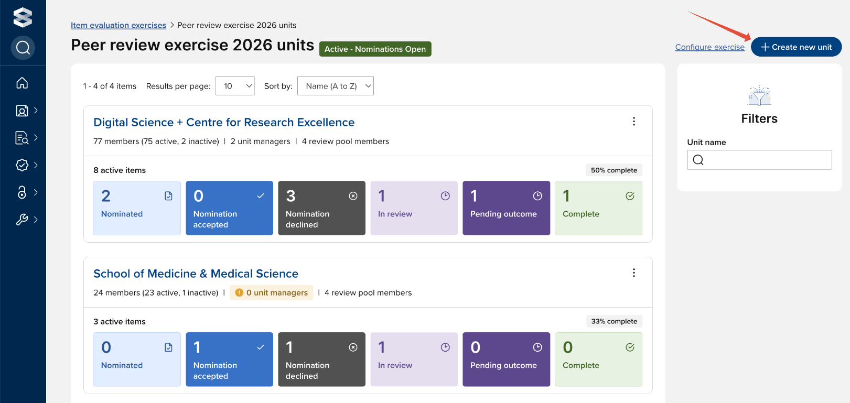Select Pending outcome tile for School of Medicine
Screen dimensions: 850x403
coord(506,360)
